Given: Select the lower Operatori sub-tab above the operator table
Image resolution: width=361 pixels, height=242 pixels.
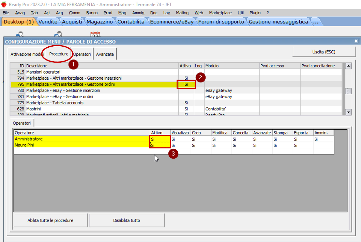Looking at the screenshot, I should [x=21, y=123].
